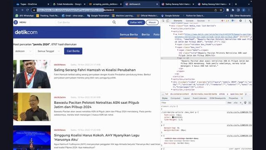Add a new style rule with plus icon
The height and width of the screenshot is (150, 266).
click(241, 103)
